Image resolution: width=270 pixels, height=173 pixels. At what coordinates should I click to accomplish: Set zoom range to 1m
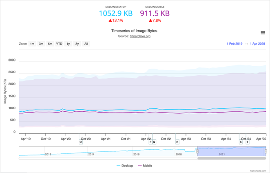pos(32,44)
